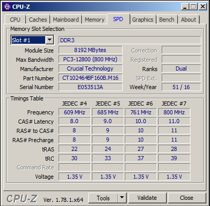Close window with title bar X
Screen dimensions: 210x206
click(x=203, y=7)
